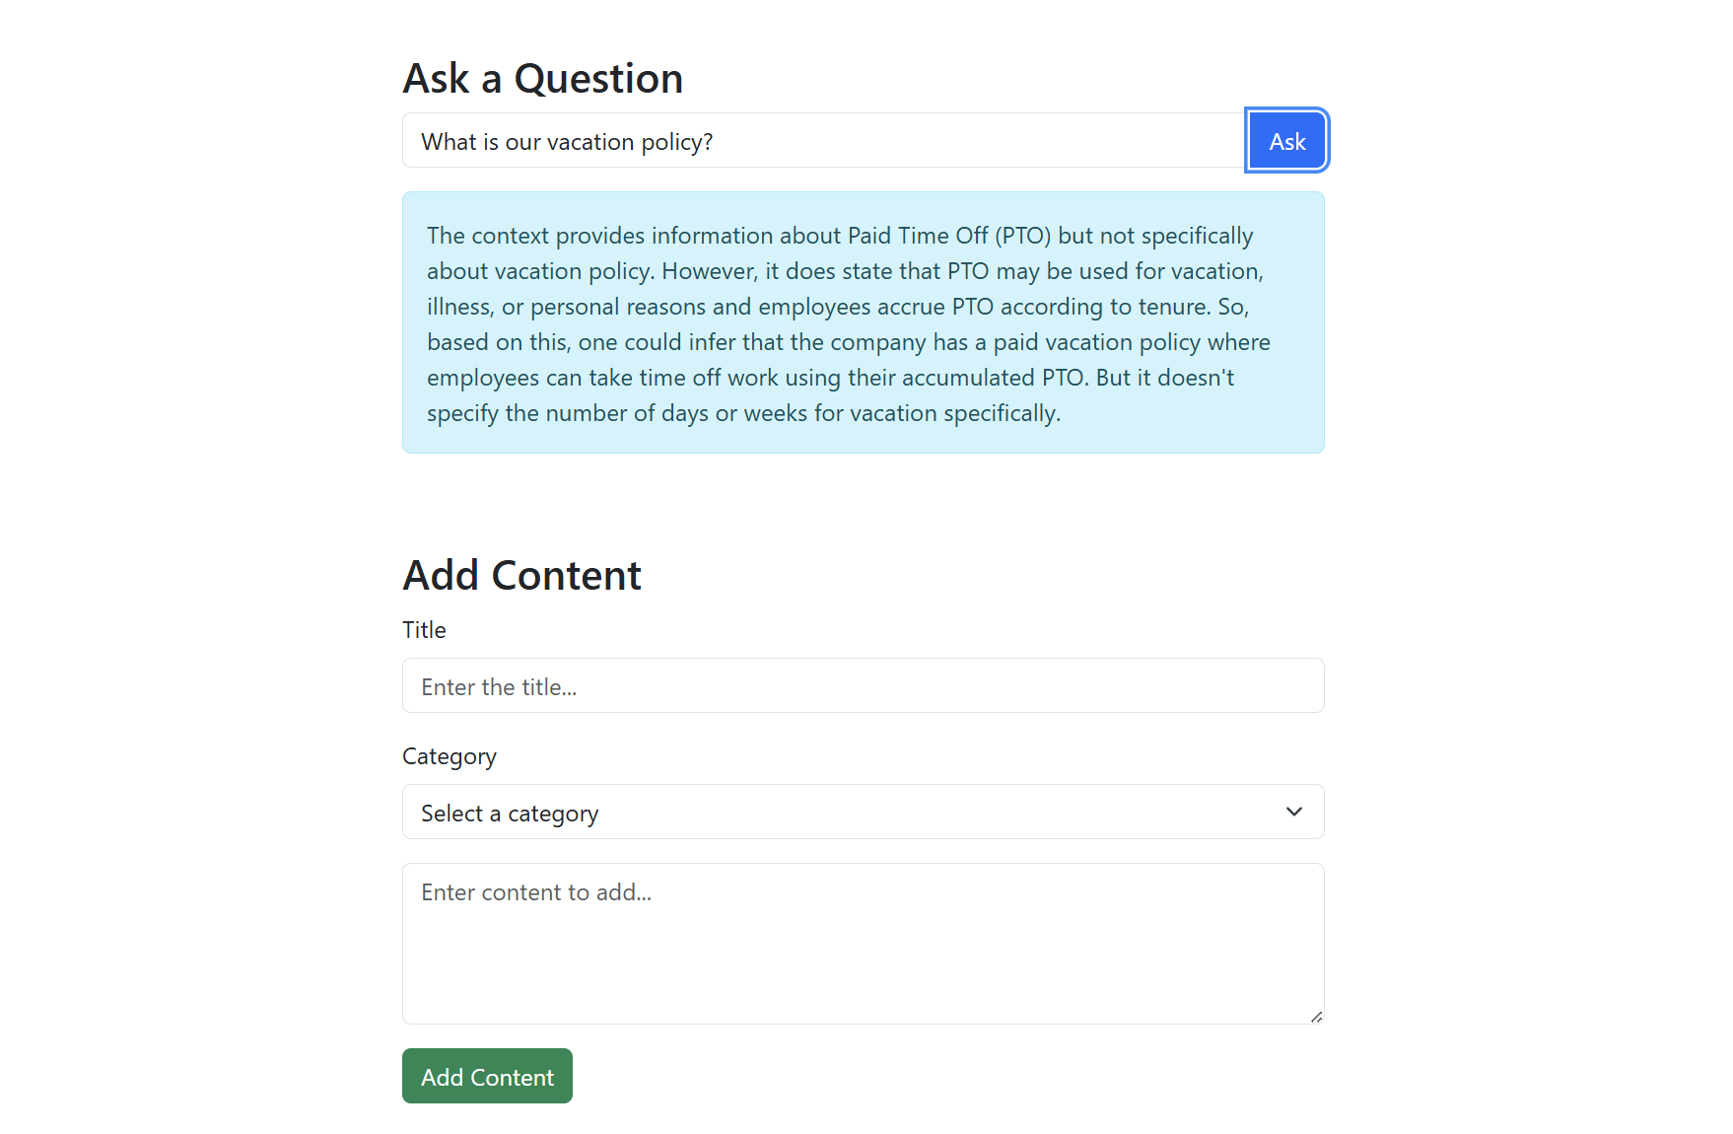Click the light-blue answer box
The width and height of the screenshot is (1733, 1134).
point(862,322)
